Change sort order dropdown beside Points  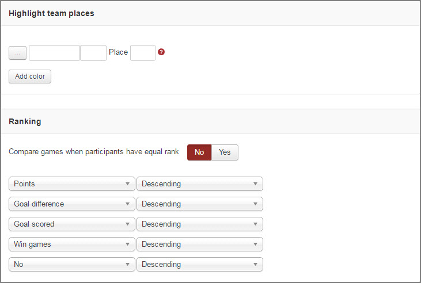pos(200,183)
